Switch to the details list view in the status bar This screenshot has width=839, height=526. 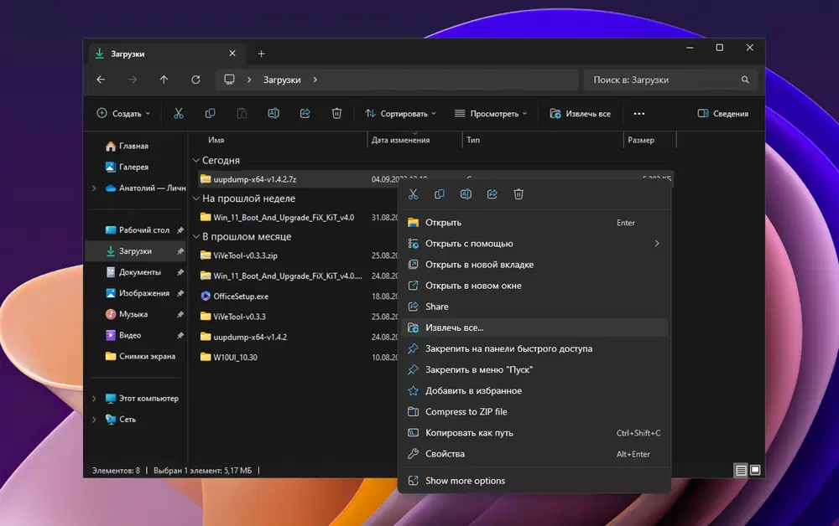tap(741, 471)
